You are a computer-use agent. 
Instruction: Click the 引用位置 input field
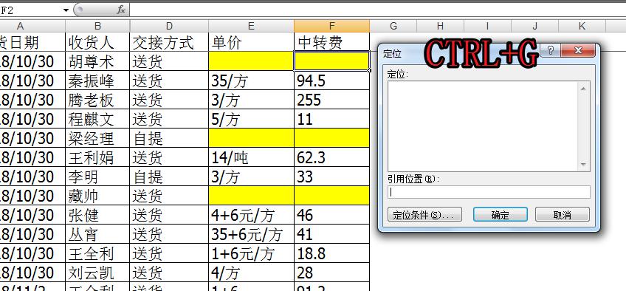pos(489,192)
